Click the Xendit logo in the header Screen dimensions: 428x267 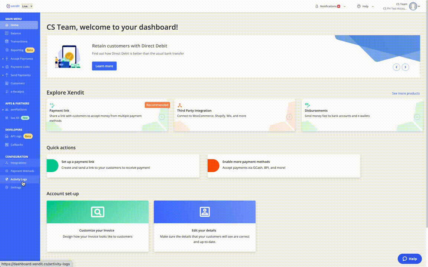click(13, 6)
